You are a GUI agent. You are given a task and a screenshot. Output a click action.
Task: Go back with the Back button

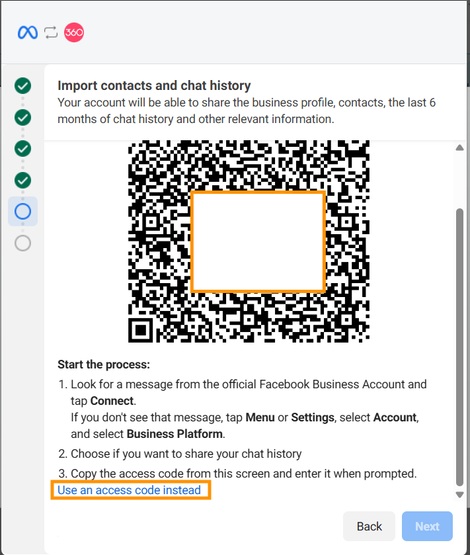(x=369, y=527)
